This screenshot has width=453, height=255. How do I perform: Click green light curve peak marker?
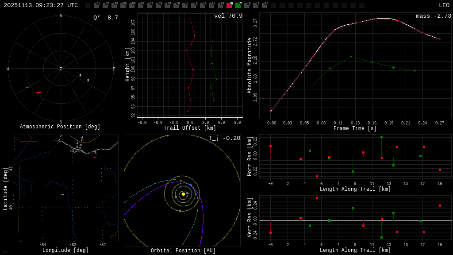tap(351, 57)
